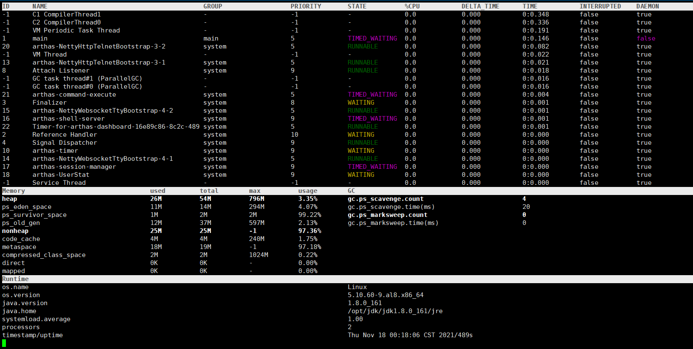
Task: Select gc.ps_scavenge.count label
Action: pos(386,199)
